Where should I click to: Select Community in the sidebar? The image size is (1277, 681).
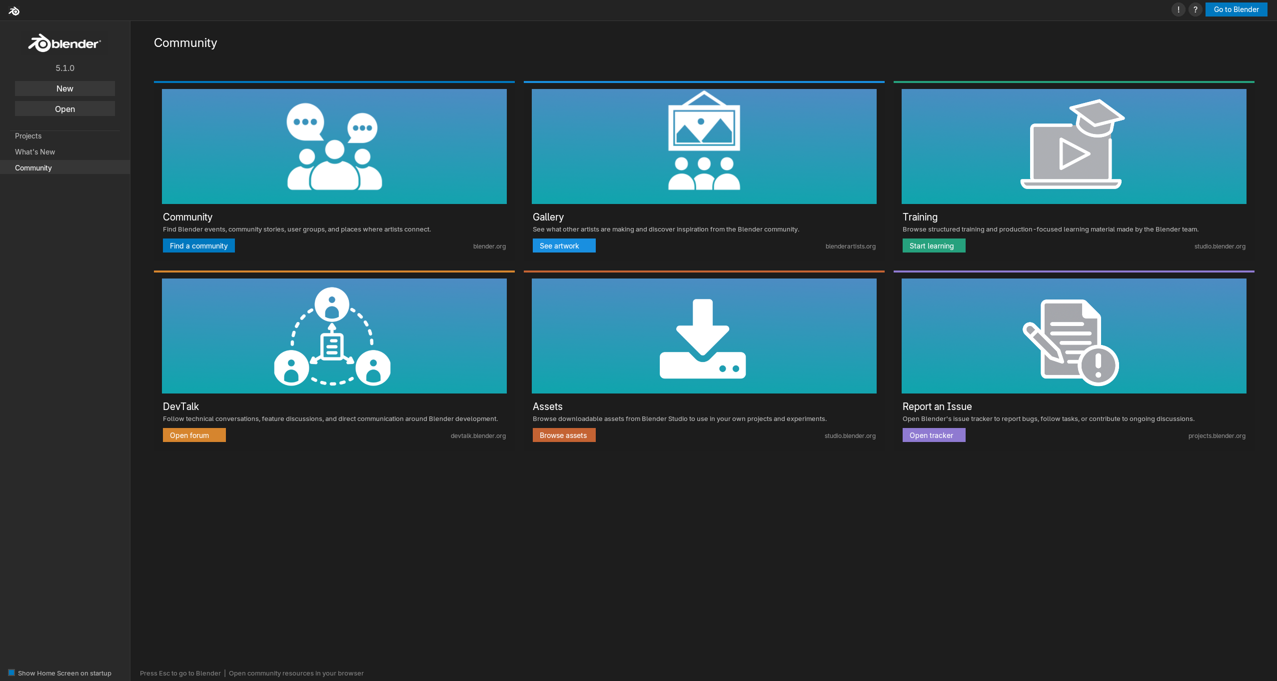click(33, 167)
